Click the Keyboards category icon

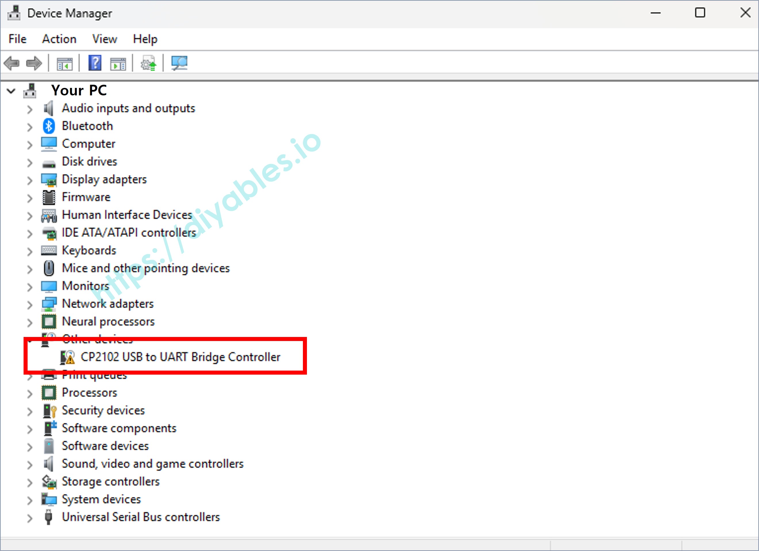pos(49,250)
